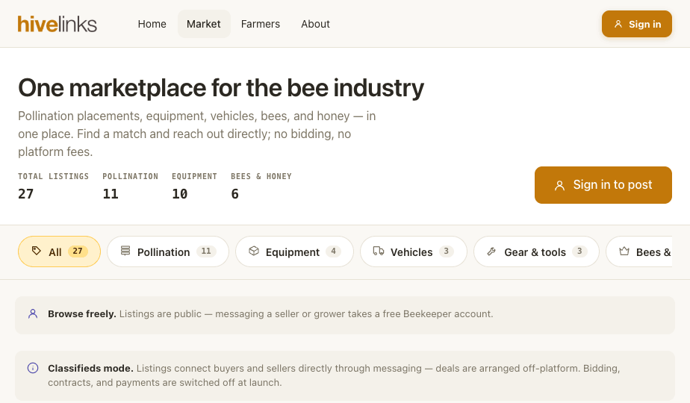Filter listings by Equipment
This screenshot has height=403, width=690.
[x=294, y=252]
